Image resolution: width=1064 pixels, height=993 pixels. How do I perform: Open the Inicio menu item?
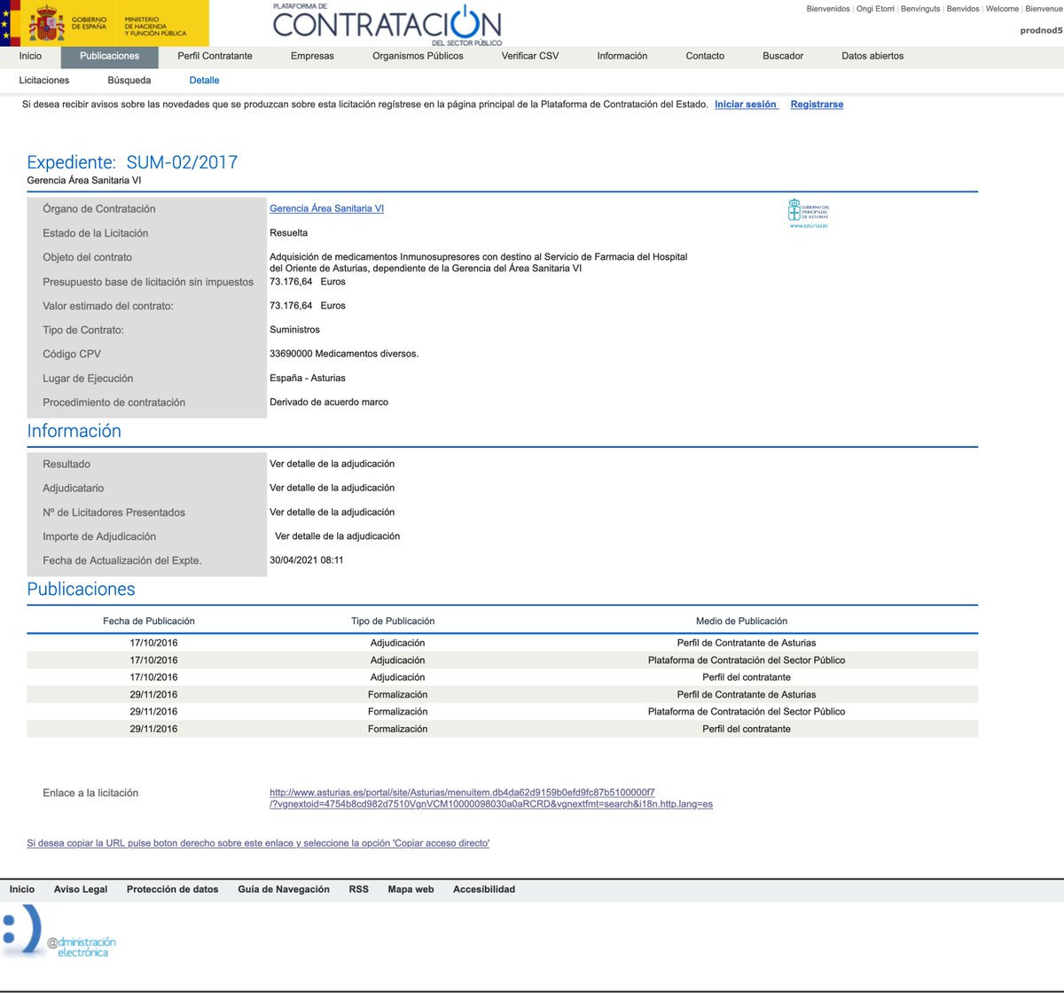[30, 56]
